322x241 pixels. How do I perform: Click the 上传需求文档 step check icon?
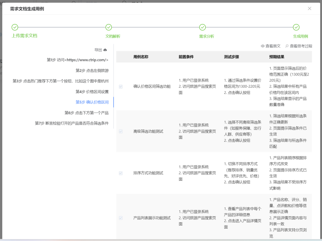[15, 27]
